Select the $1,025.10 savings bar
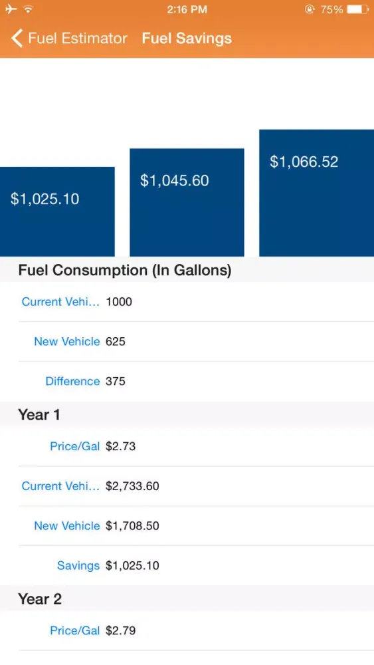374x665 pixels. (x=57, y=211)
